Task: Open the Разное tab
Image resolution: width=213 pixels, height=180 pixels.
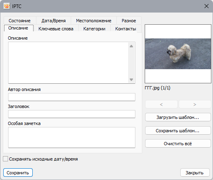Action: point(129,21)
